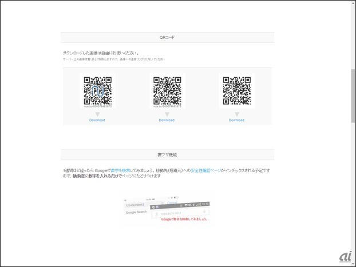Download the middle QR code with URL caption
Image resolution: width=356 pixels, height=267 pixels.
(167, 120)
